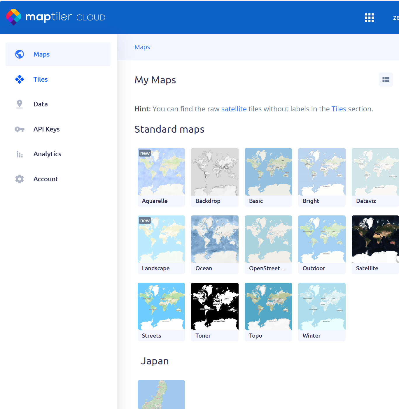This screenshot has width=399, height=409.
Task: Click the Maps breadcrumb link
Action: (x=142, y=47)
